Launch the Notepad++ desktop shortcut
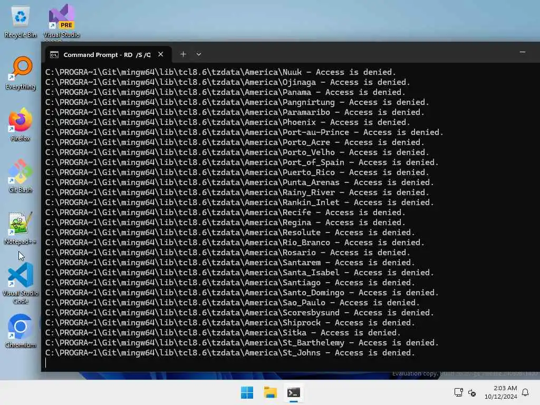Screen dimensions: 540x405 (21, 228)
